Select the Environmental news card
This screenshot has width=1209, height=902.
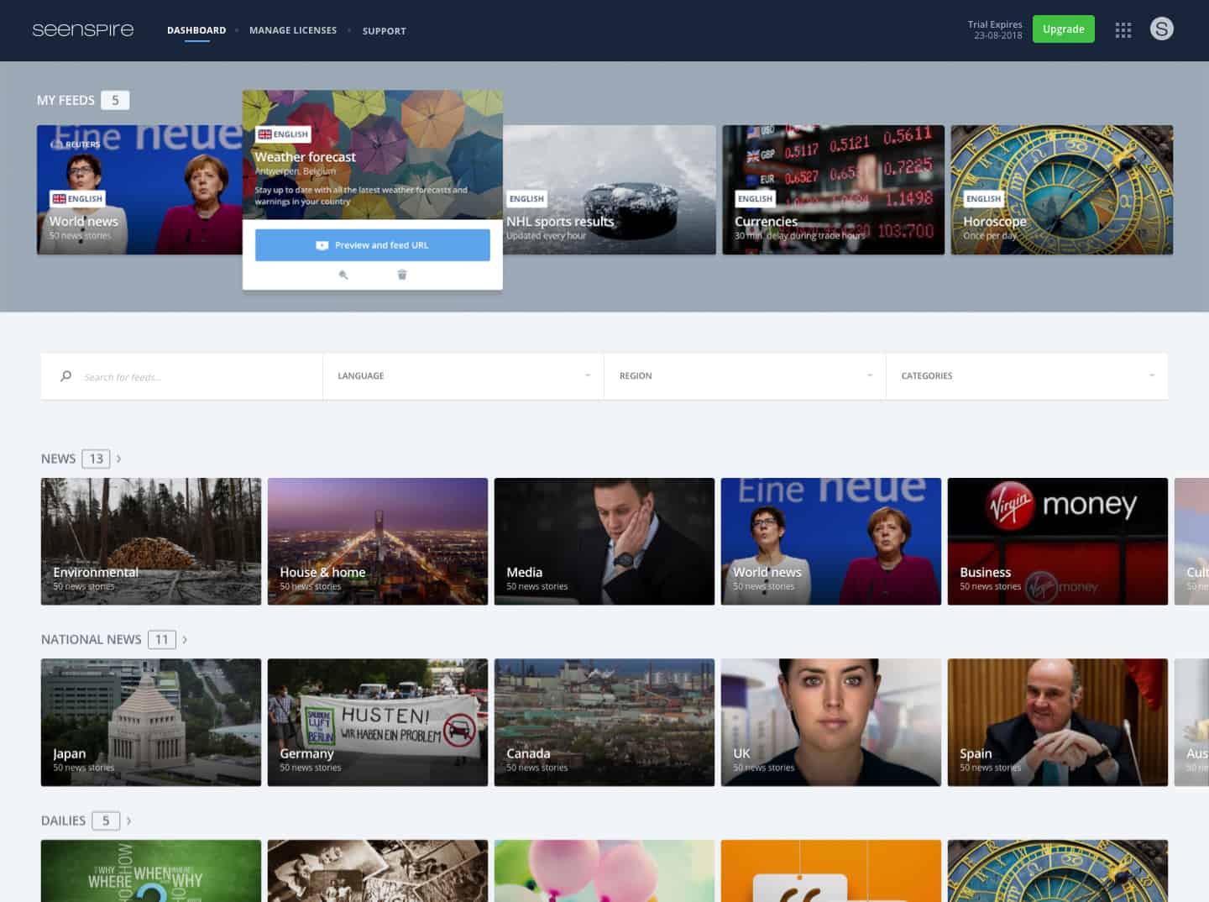coord(151,541)
